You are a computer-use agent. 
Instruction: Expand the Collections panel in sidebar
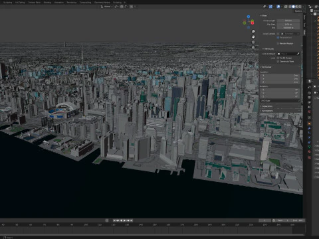pyautogui.click(x=267, y=106)
